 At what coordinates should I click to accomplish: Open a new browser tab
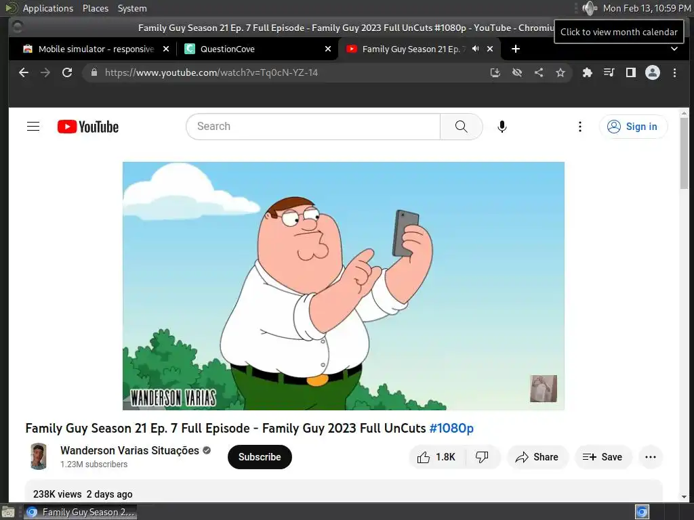(x=516, y=49)
